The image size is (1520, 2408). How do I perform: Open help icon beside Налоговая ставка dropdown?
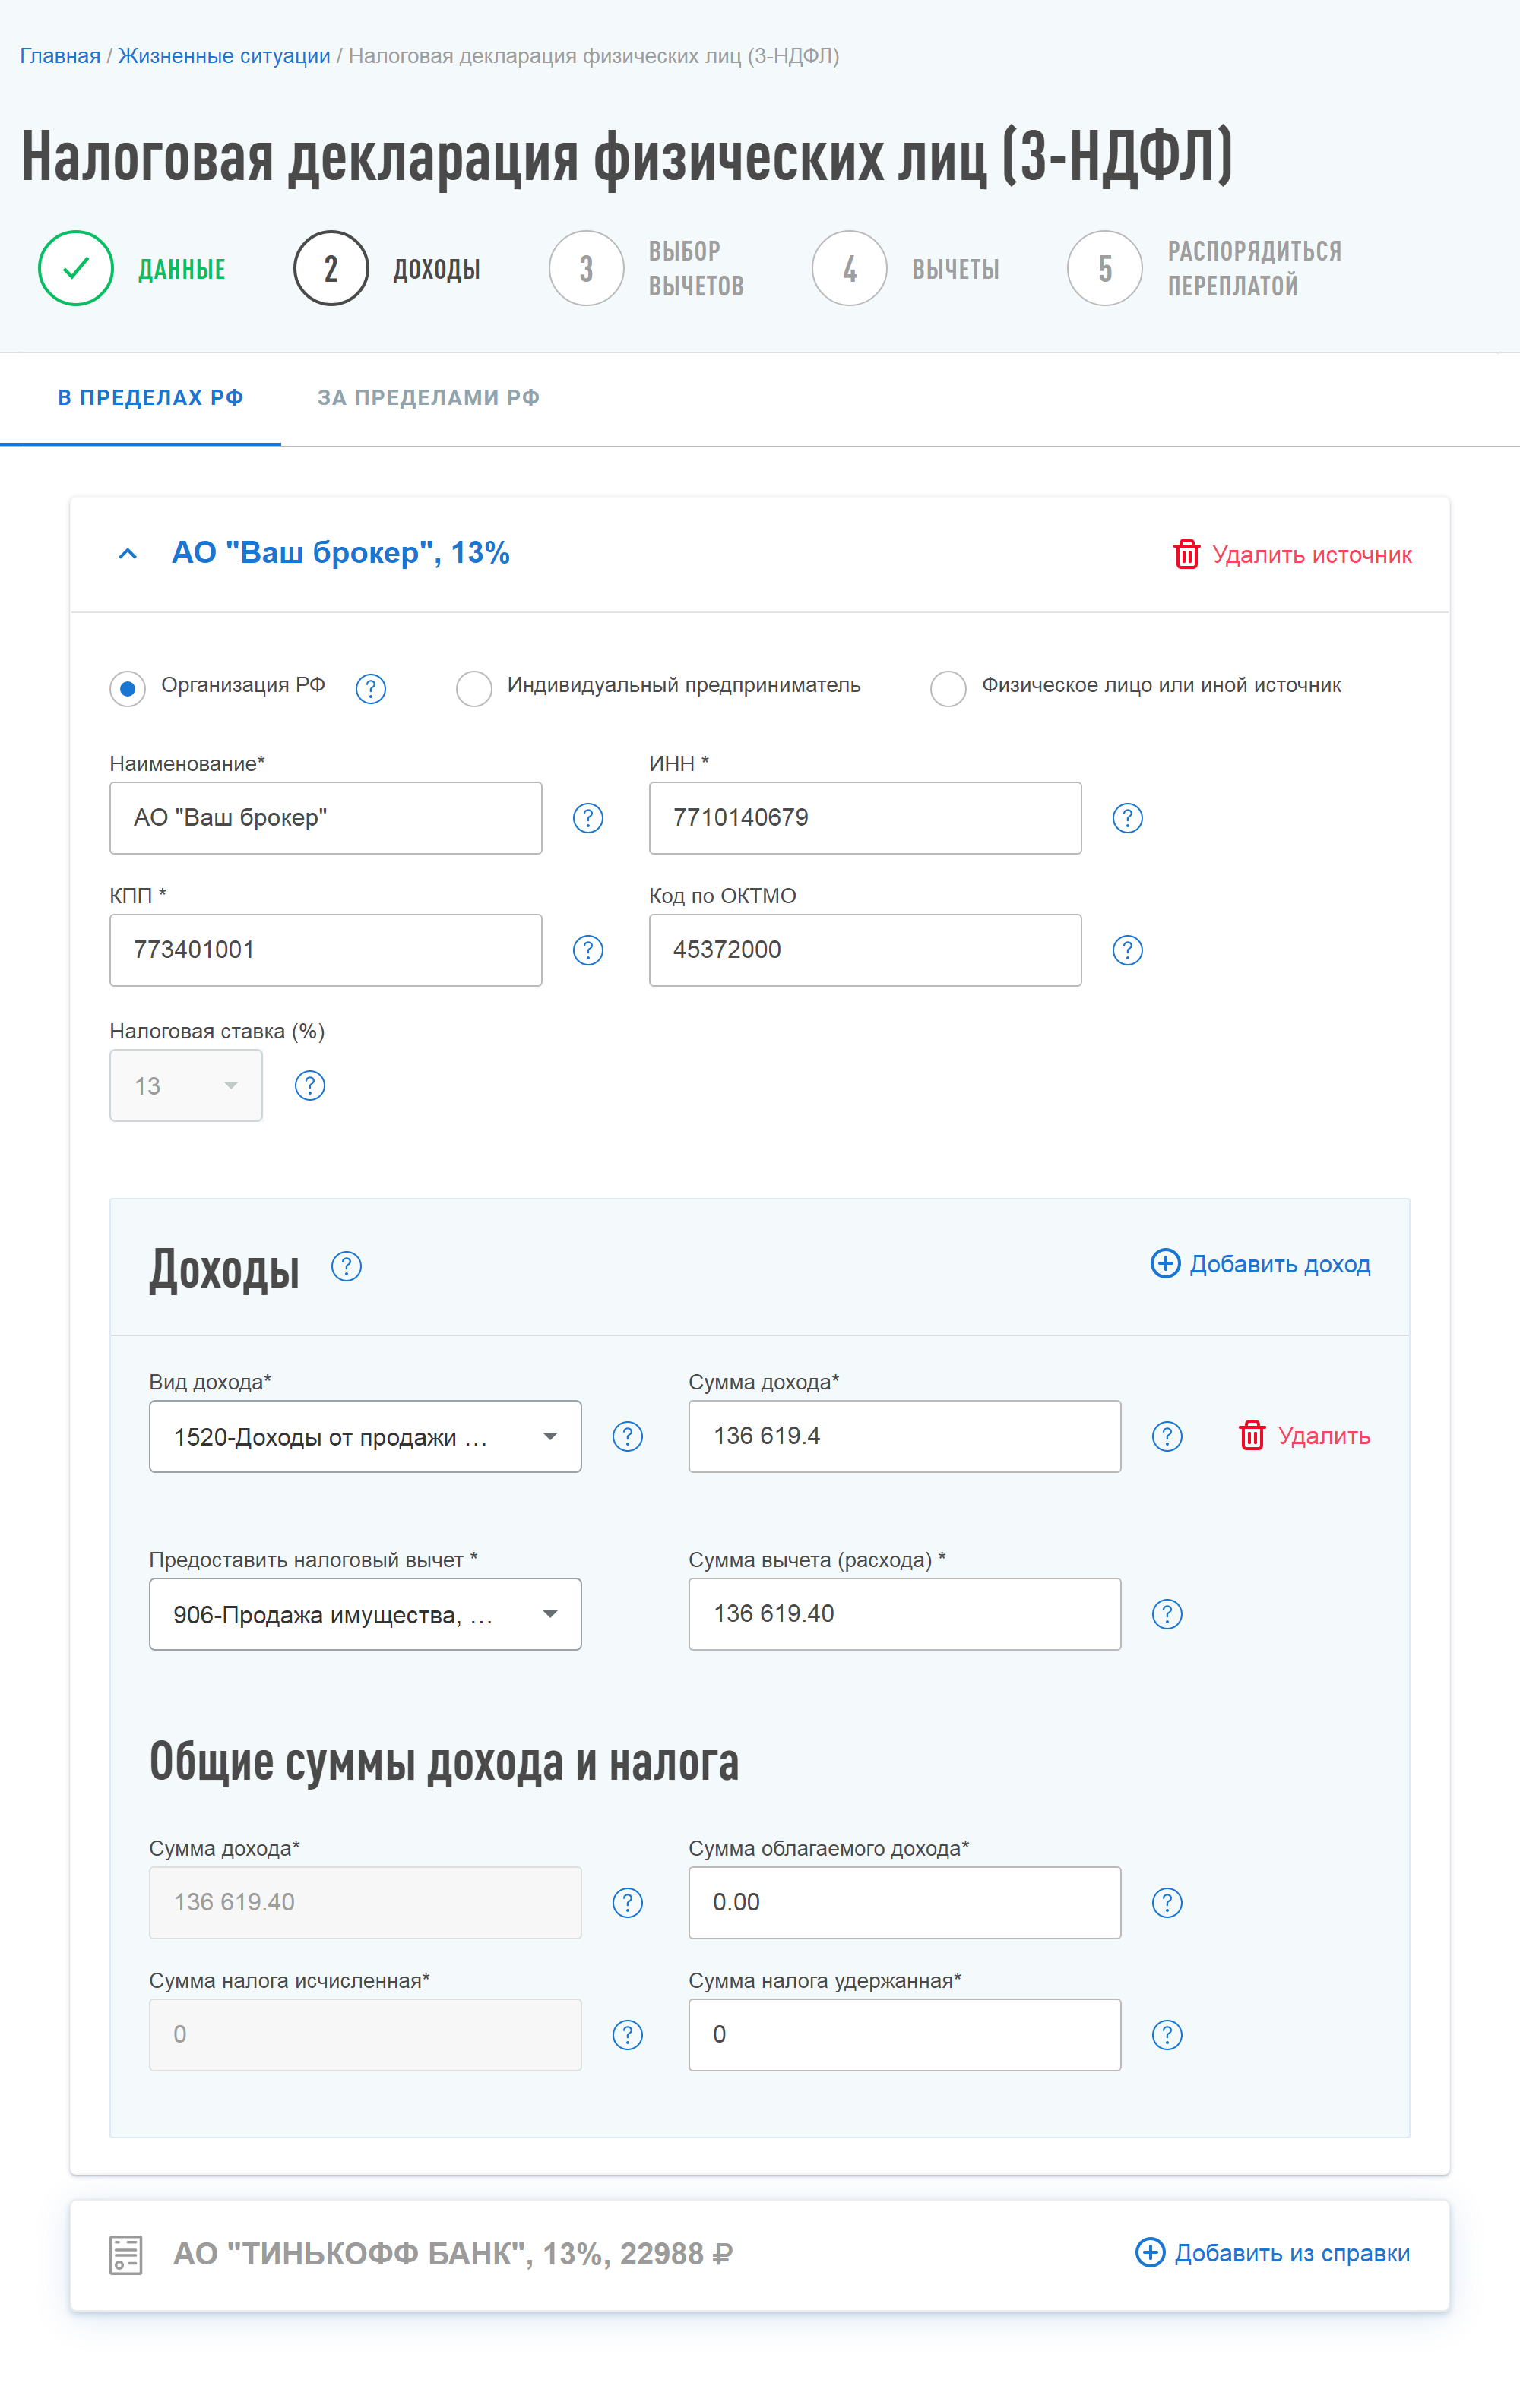tap(309, 1085)
